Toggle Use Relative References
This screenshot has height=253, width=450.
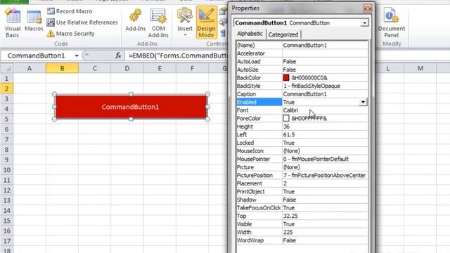point(82,22)
